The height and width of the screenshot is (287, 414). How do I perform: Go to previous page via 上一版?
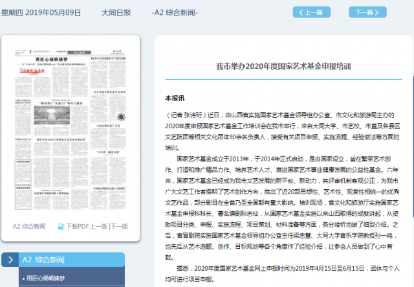[99, 227]
